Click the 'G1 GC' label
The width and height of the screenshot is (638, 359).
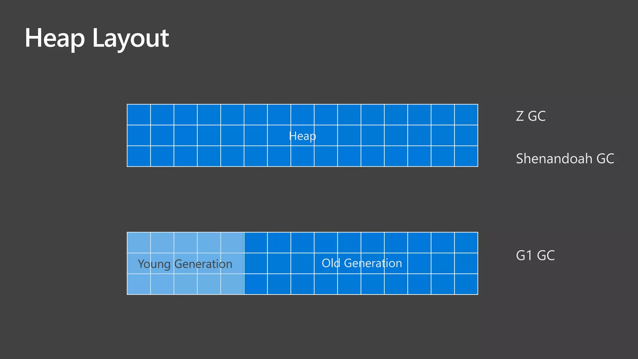pos(535,256)
